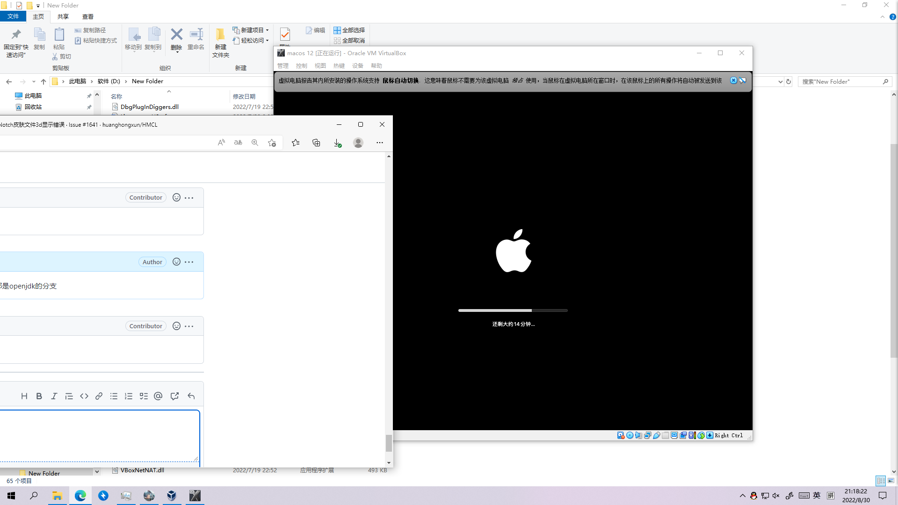Click the VirtualBox audio status icon
Viewport: 898px width, 505px height.
coord(639,435)
